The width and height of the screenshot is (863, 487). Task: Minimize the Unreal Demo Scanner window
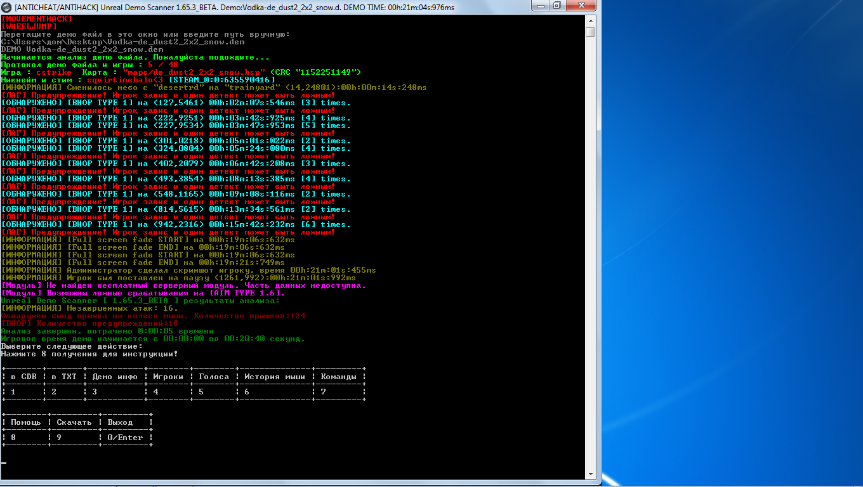point(540,6)
